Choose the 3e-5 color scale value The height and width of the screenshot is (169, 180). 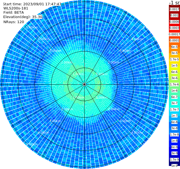174,53
